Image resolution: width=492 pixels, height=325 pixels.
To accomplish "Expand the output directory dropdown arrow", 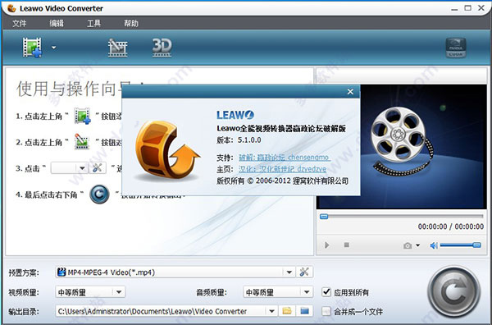I will click(x=271, y=311).
